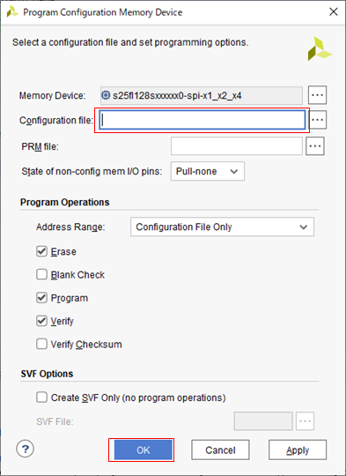Disable the Verify checkbox

[41, 321]
